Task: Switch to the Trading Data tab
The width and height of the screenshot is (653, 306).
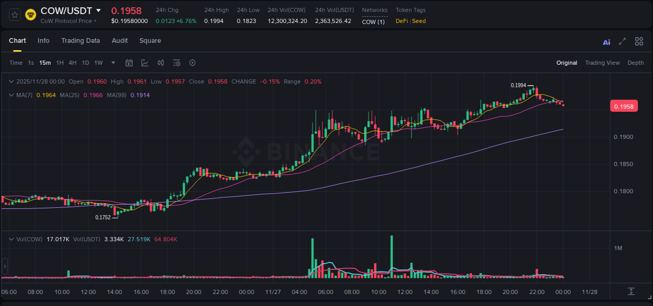Action: (x=80, y=41)
